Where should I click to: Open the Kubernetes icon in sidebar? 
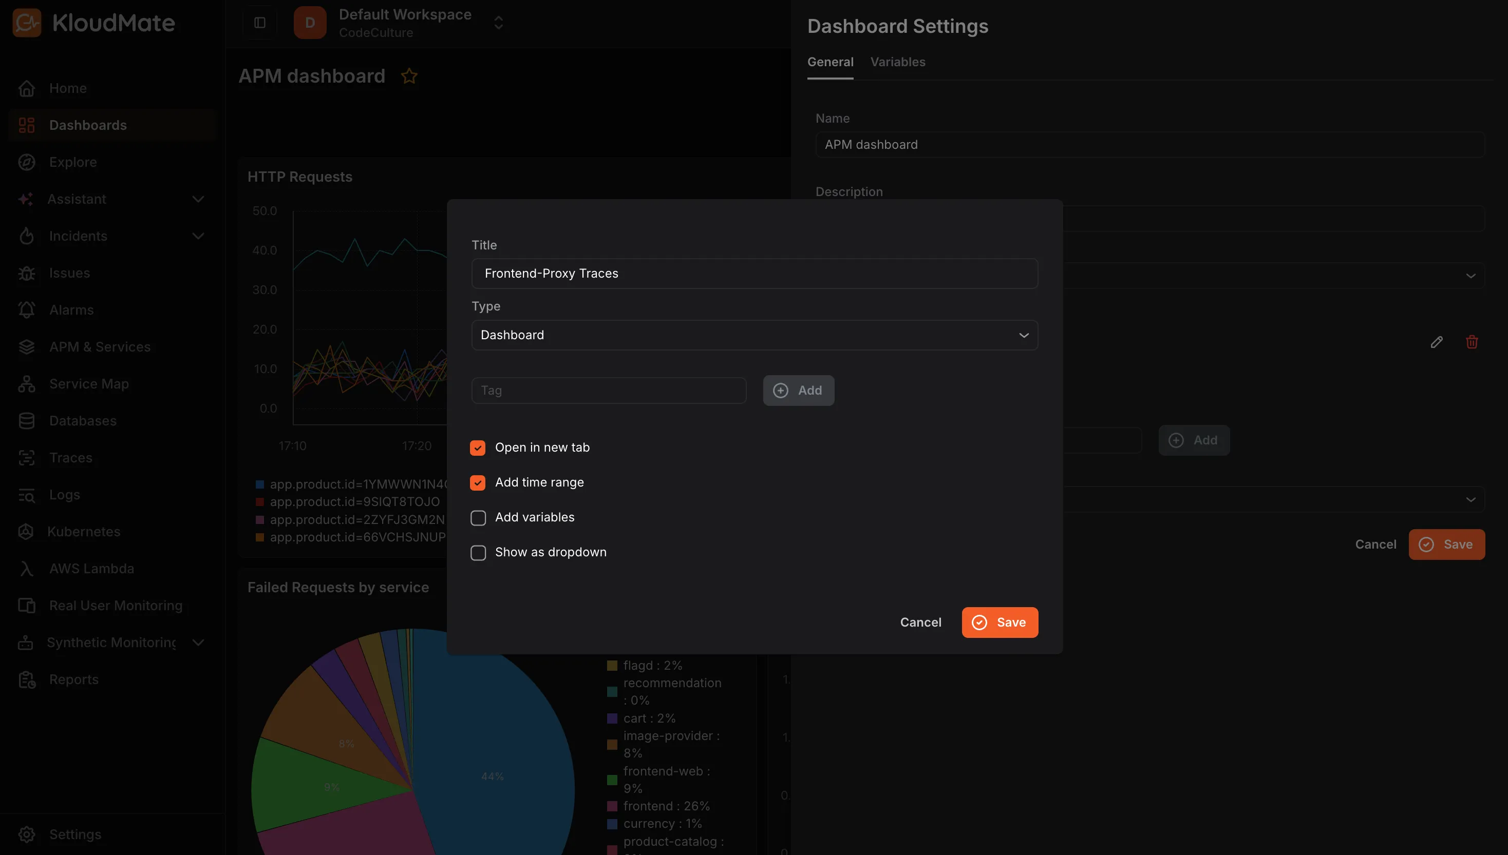(x=26, y=532)
